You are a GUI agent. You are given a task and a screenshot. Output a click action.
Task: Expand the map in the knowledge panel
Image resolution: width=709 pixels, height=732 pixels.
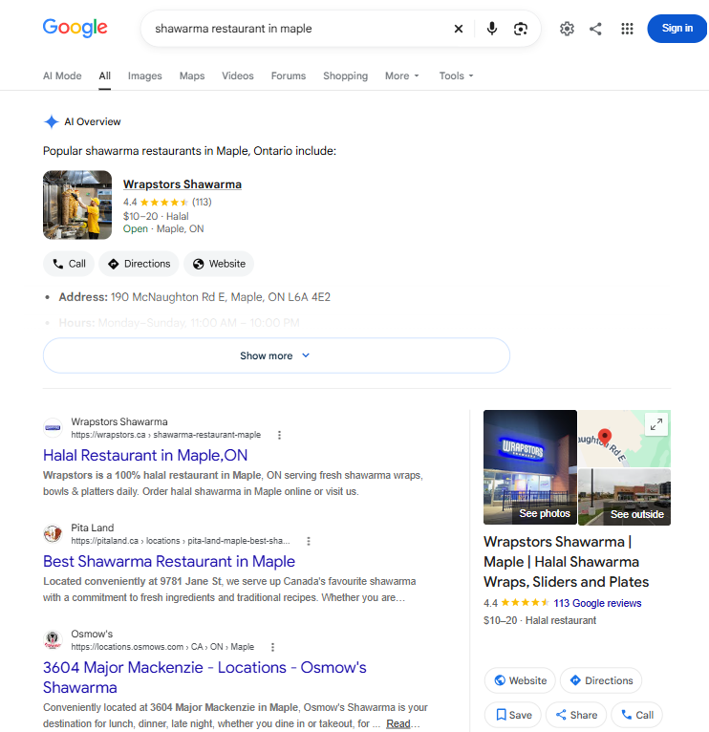pyautogui.click(x=656, y=424)
